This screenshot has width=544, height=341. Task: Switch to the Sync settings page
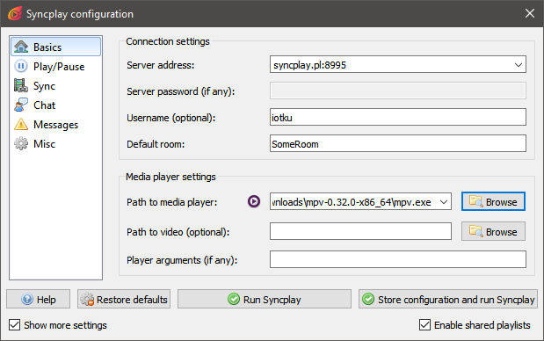(x=56, y=85)
